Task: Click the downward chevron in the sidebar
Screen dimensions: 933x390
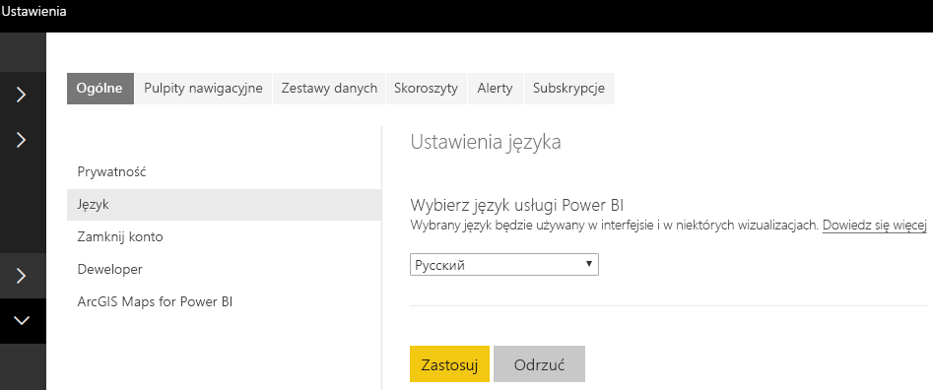Action: (x=22, y=320)
